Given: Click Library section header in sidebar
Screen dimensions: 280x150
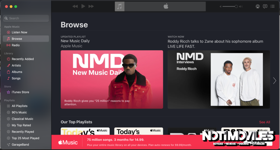Looking at the screenshot, I should click(8, 53).
